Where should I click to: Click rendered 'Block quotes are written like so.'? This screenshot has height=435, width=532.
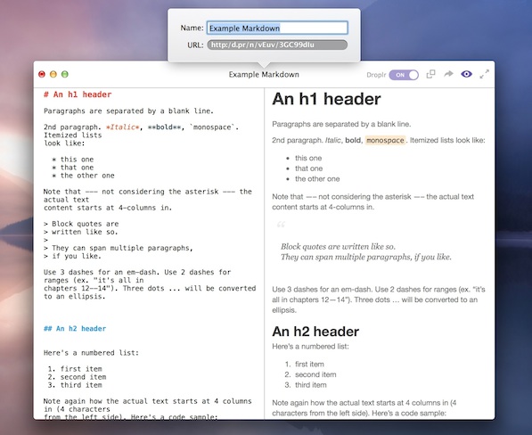pos(339,247)
